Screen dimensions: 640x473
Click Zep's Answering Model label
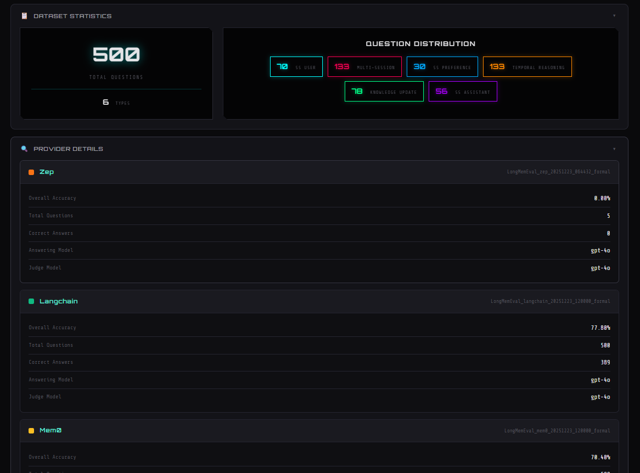click(50, 250)
